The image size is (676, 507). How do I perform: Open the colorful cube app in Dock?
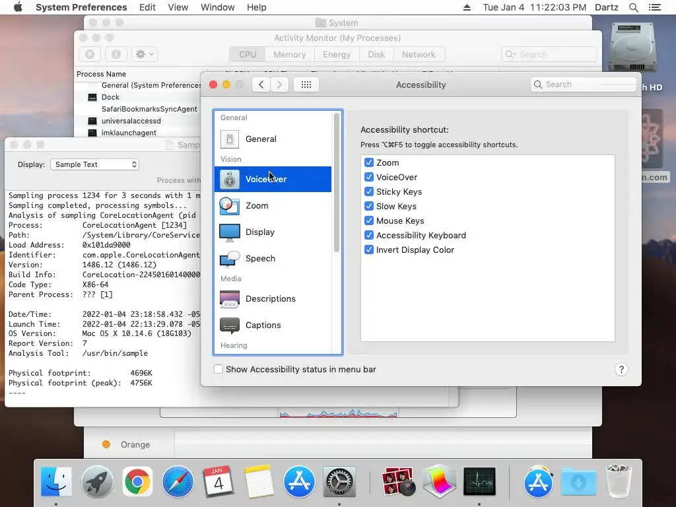click(x=439, y=481)
